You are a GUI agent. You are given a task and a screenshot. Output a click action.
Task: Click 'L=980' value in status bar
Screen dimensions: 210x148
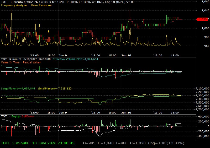click(x=122, y=143)
